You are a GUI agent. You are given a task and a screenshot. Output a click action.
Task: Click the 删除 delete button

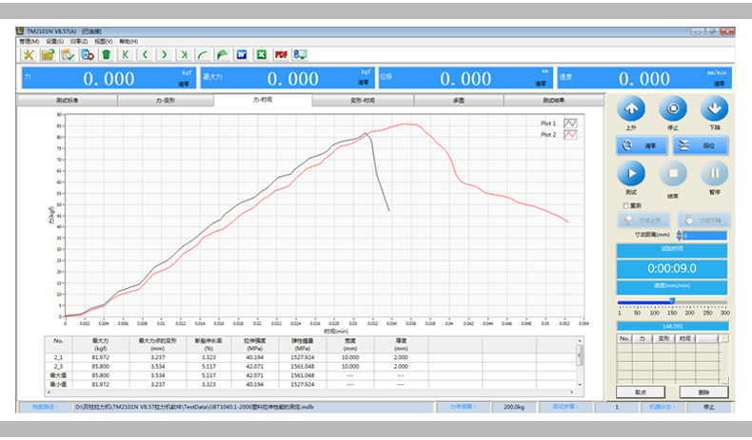703,391
